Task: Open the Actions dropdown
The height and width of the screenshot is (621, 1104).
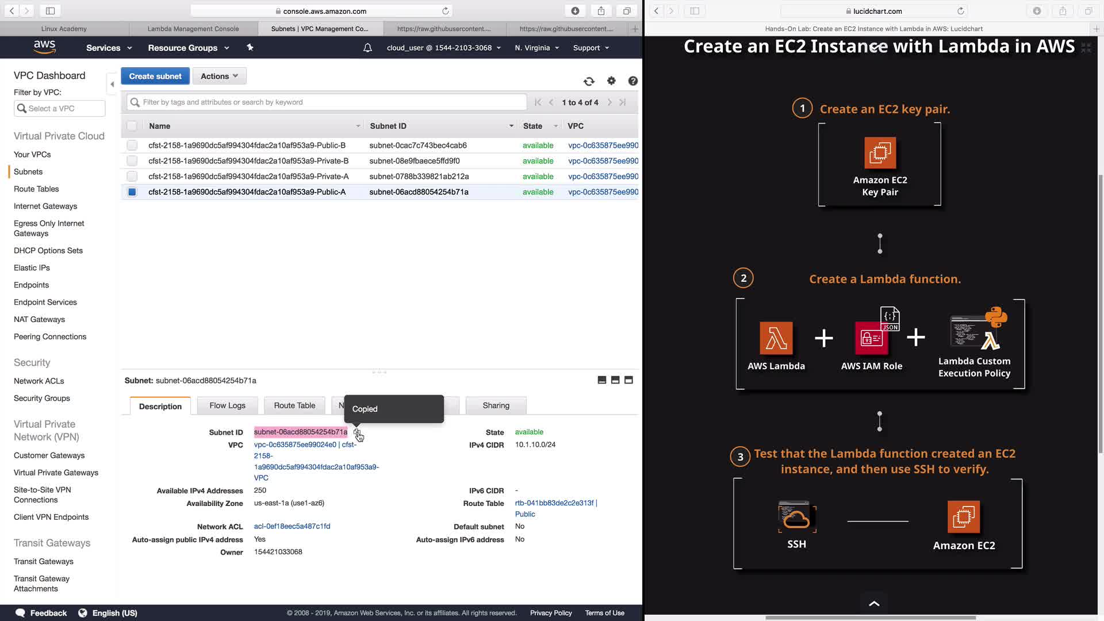Action: (219, 76)
